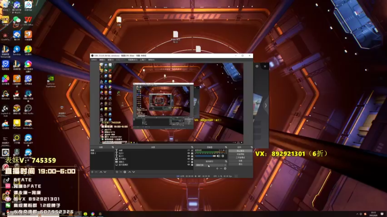387x217 pixels.
Task: Show hidden icons in system tray
Action: pos(357,214)
